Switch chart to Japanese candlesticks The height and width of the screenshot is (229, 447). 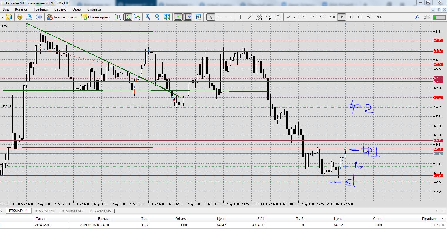pyautogui.click(x=128, y=17)
